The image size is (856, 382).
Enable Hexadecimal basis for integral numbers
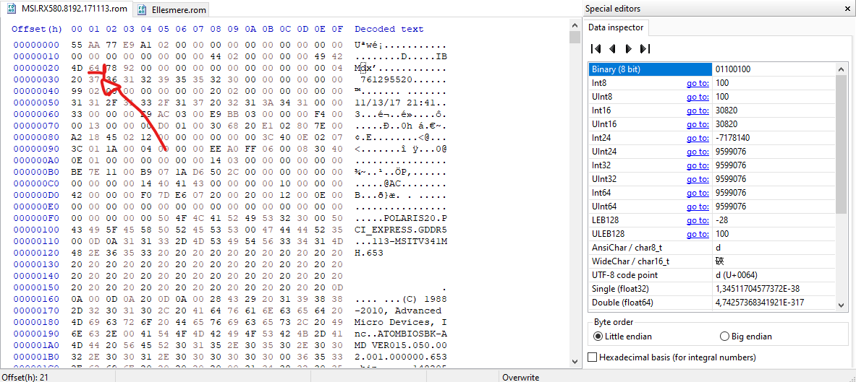pyautogui.click(x=671, y=357)
